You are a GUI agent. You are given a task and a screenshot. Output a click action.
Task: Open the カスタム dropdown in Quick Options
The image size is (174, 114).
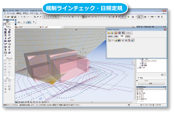pos(166,89)
